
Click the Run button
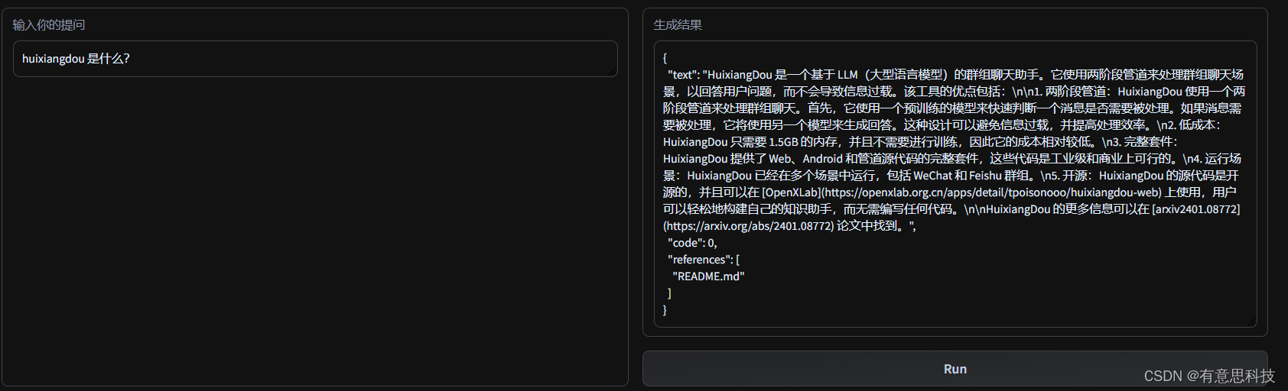(x=955, y=369)
